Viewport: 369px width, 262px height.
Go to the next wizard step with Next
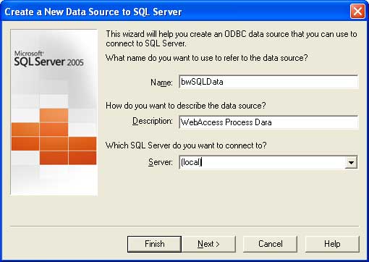click(208, 244)
